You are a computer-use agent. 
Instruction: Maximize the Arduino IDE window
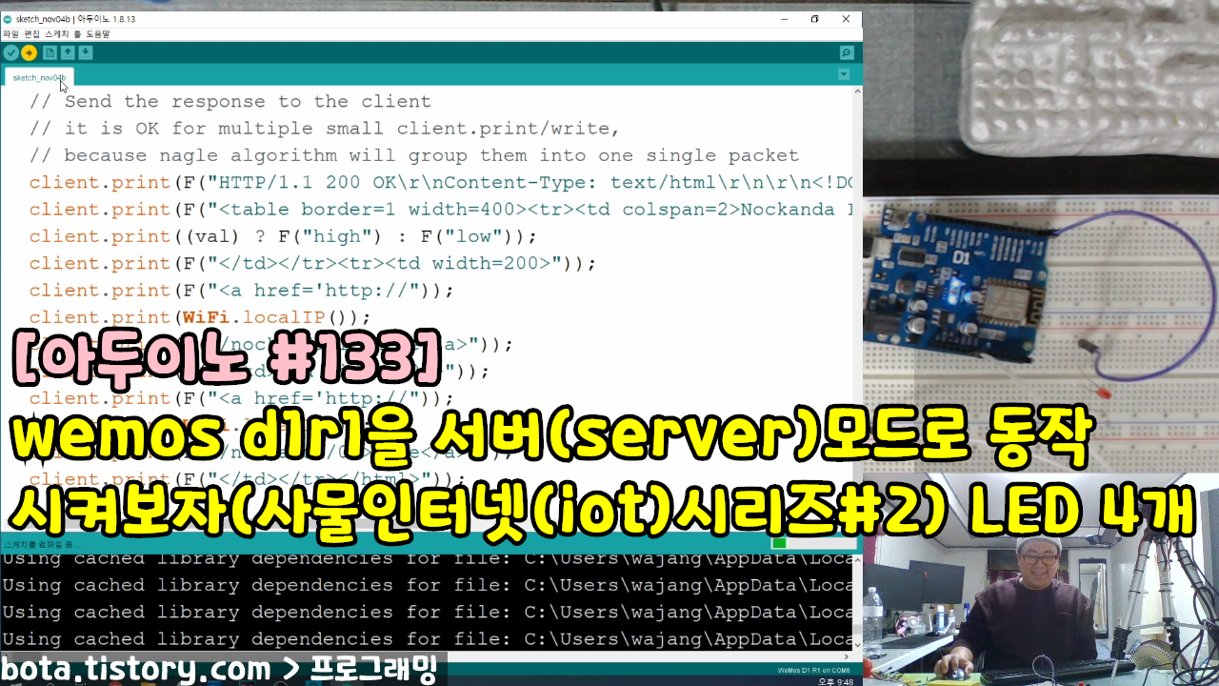814,19
